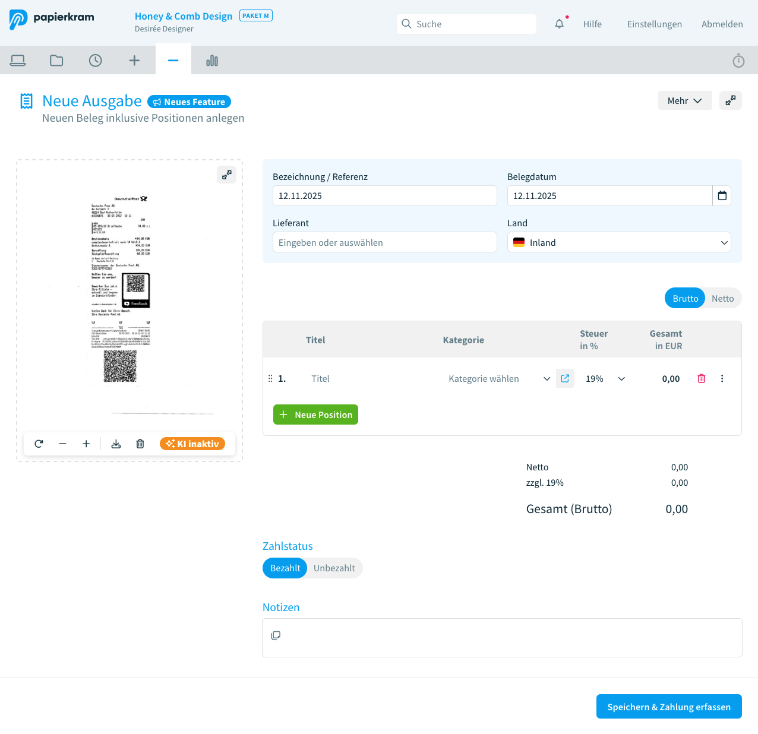Screen dimensions: 758x734
Task: Click the plus icon to create something new
Action: click(134, 60)
